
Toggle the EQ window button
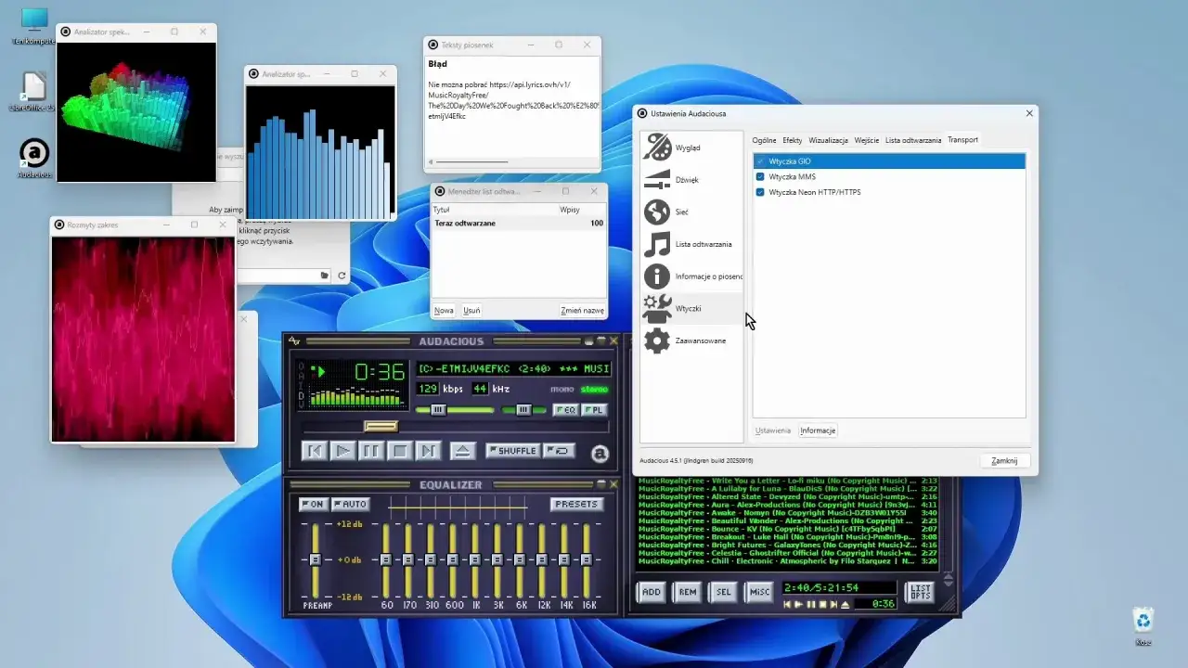click(x=564, y=410)
